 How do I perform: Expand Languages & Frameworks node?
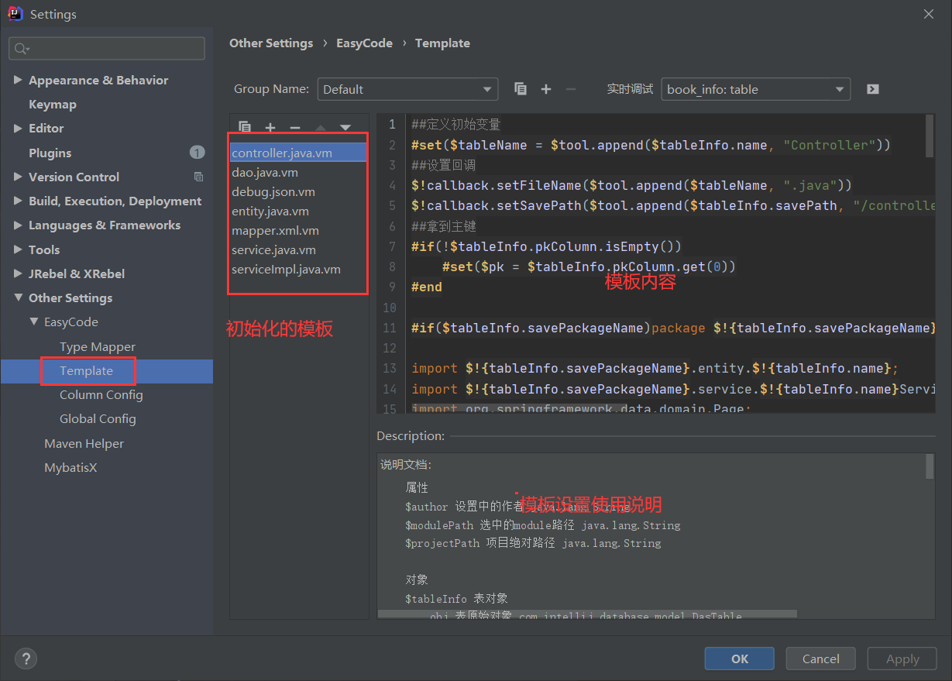(x=19, y=225)
